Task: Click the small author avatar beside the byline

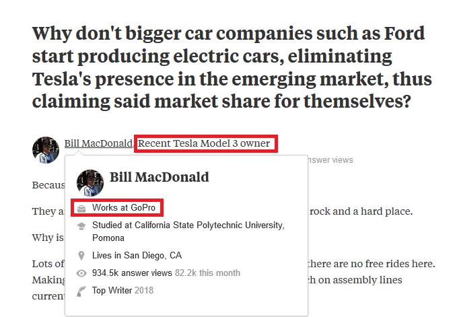Action: coord(45,149)
